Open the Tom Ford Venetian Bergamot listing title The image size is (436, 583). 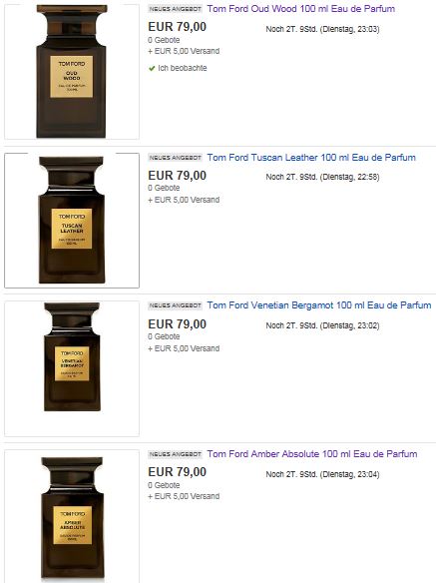pyautogui.click(x=319, y=305)
